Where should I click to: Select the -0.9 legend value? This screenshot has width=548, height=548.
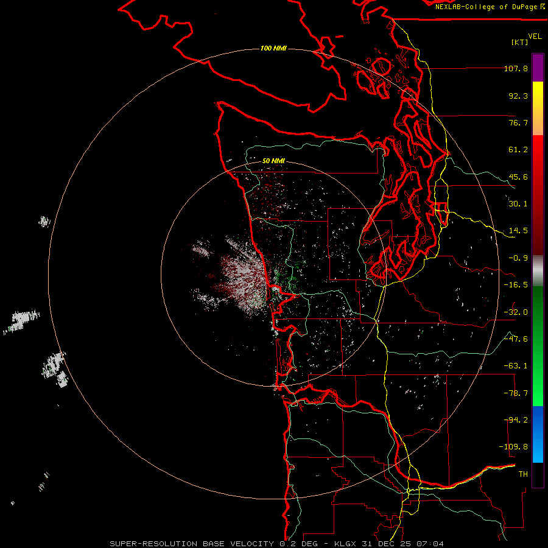(x=518, y=258)
